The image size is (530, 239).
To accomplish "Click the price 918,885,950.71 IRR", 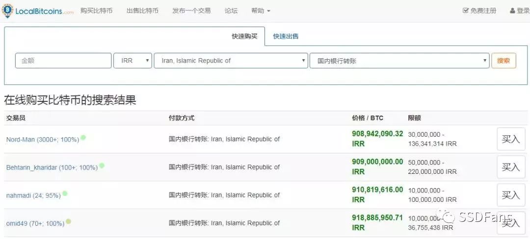I will (377, 222).
